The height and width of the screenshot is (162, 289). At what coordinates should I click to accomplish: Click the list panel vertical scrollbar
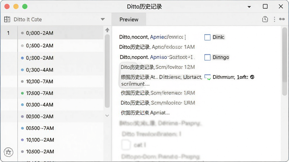point(107,71)
